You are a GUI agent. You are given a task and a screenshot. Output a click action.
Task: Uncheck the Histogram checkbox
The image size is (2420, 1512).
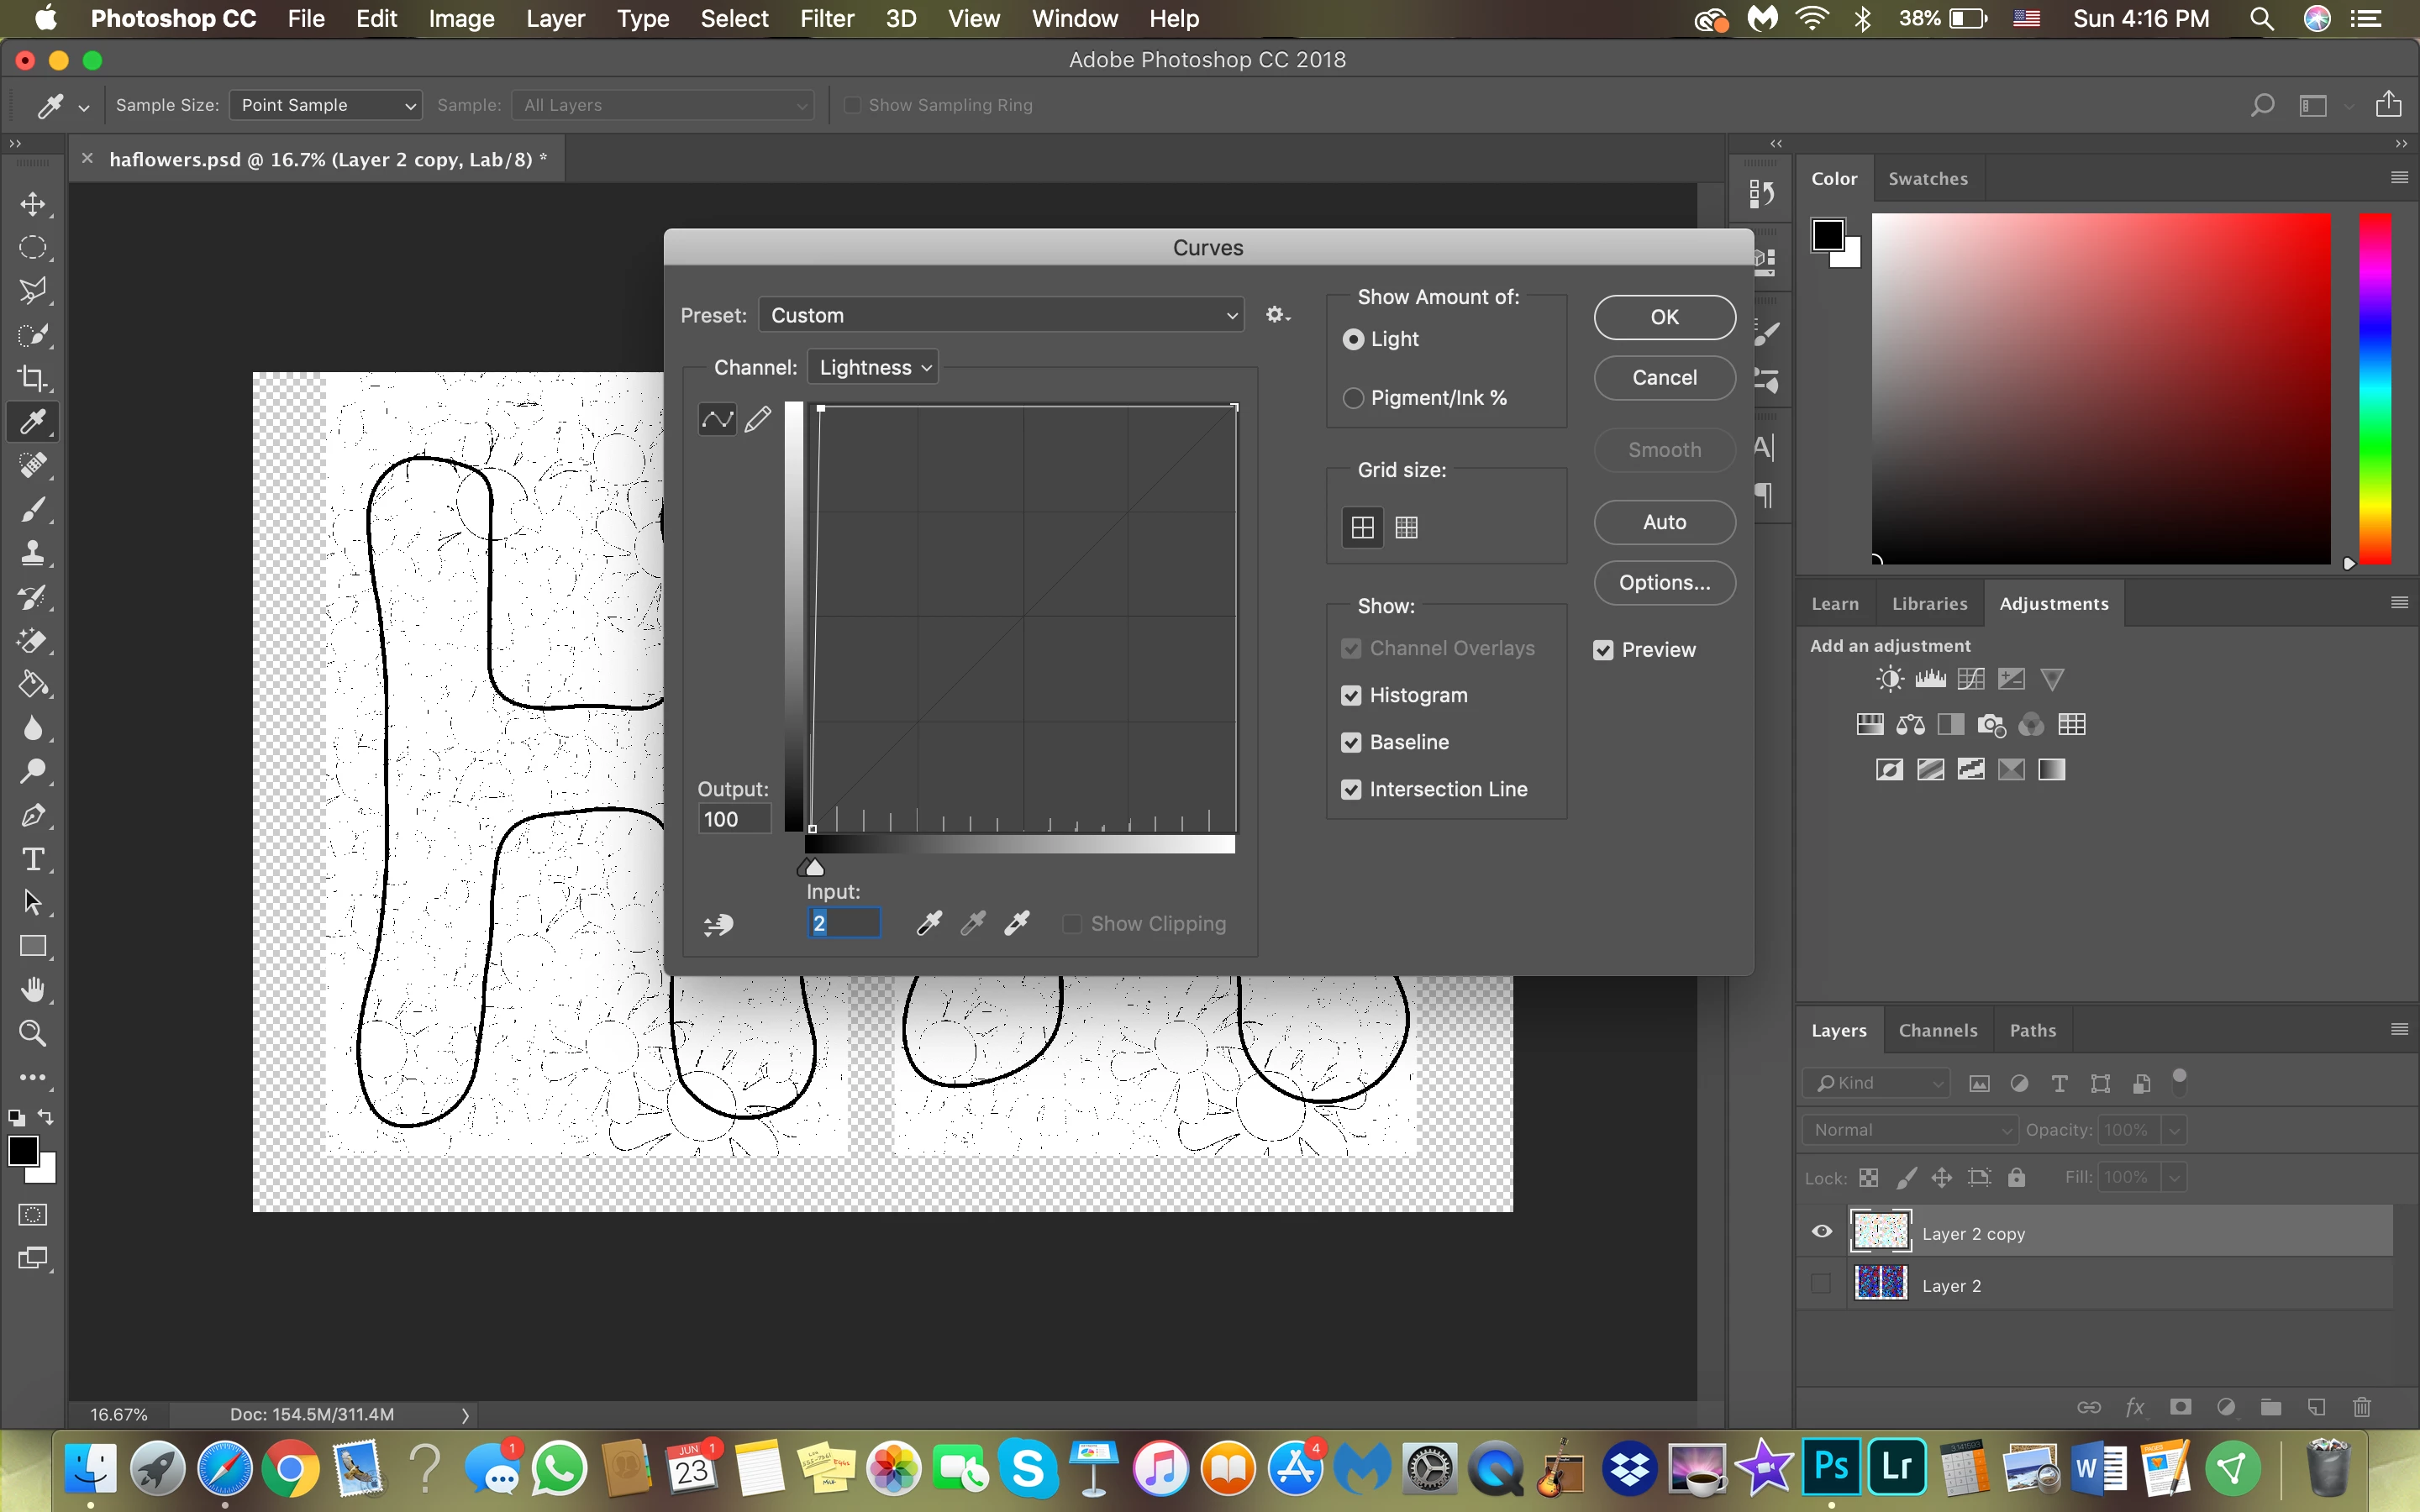tap(1351, 695)
